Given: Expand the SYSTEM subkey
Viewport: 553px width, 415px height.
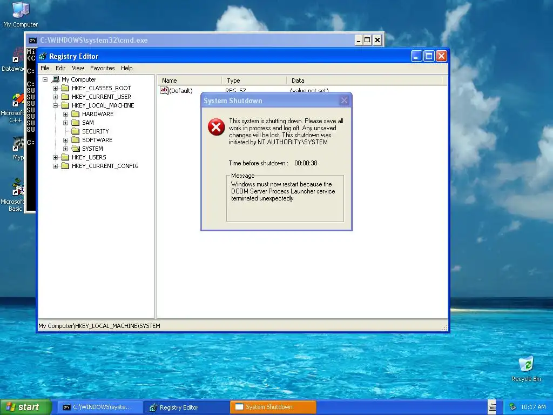Looking at the screenshot, I should pyautogui.click(x=65, y=149).
